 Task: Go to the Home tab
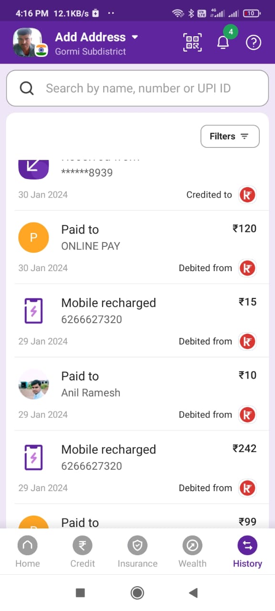[x=28, y=552]
